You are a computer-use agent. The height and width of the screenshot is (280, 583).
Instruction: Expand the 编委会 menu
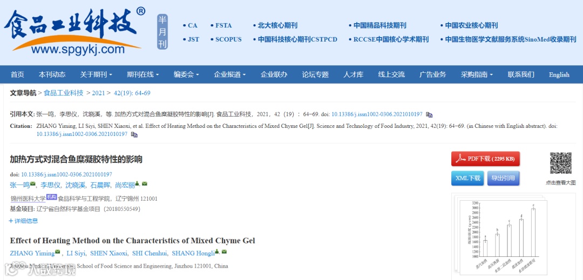[x=186, y=74]
